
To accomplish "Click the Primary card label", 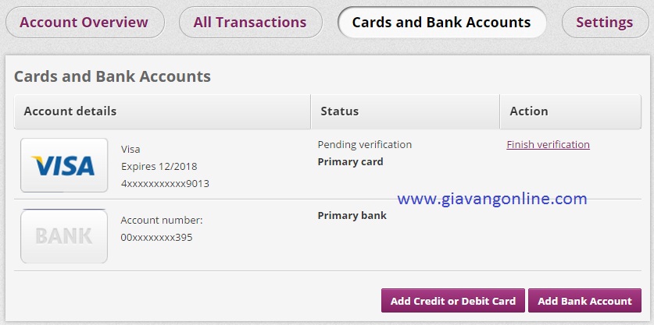I will coord(350,162).
